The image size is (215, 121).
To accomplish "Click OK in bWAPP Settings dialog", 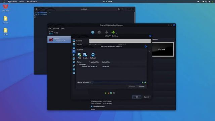I will tap(137, 97).
